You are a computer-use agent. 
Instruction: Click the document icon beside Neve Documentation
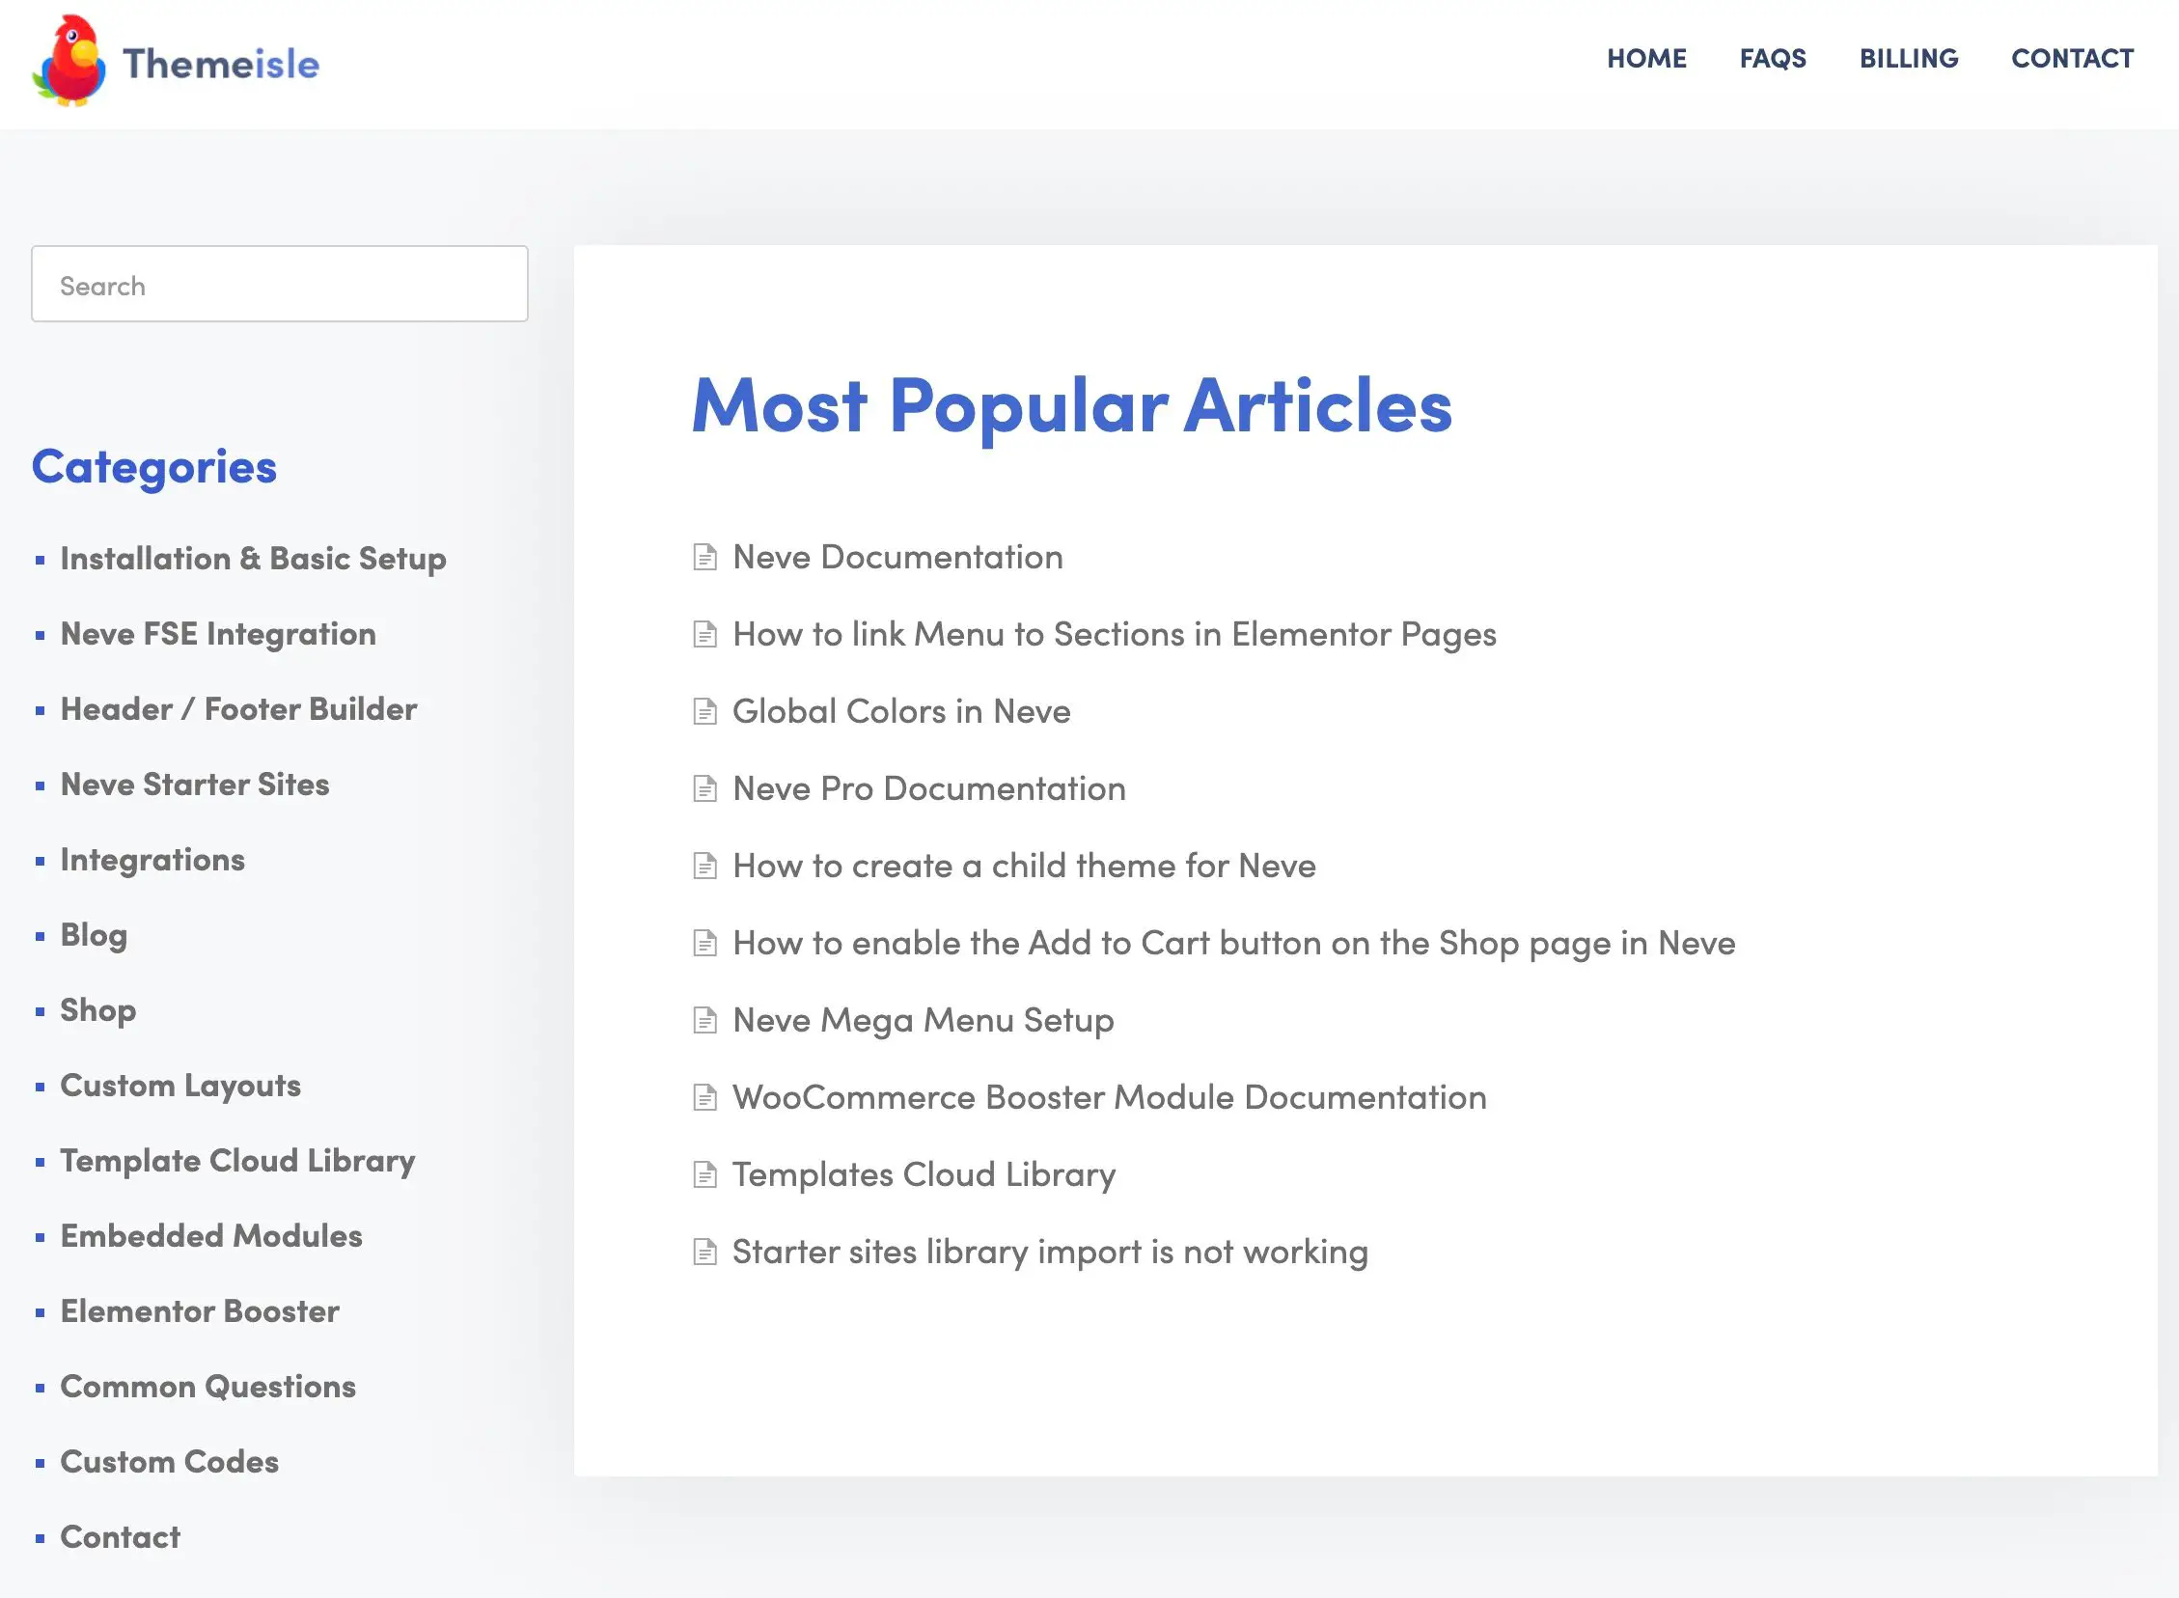coord(705,557)
